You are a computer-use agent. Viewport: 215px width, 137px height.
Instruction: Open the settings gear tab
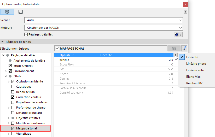click(7, 12)
